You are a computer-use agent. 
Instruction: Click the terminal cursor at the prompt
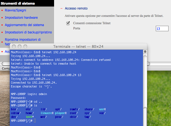pos(35,121)
